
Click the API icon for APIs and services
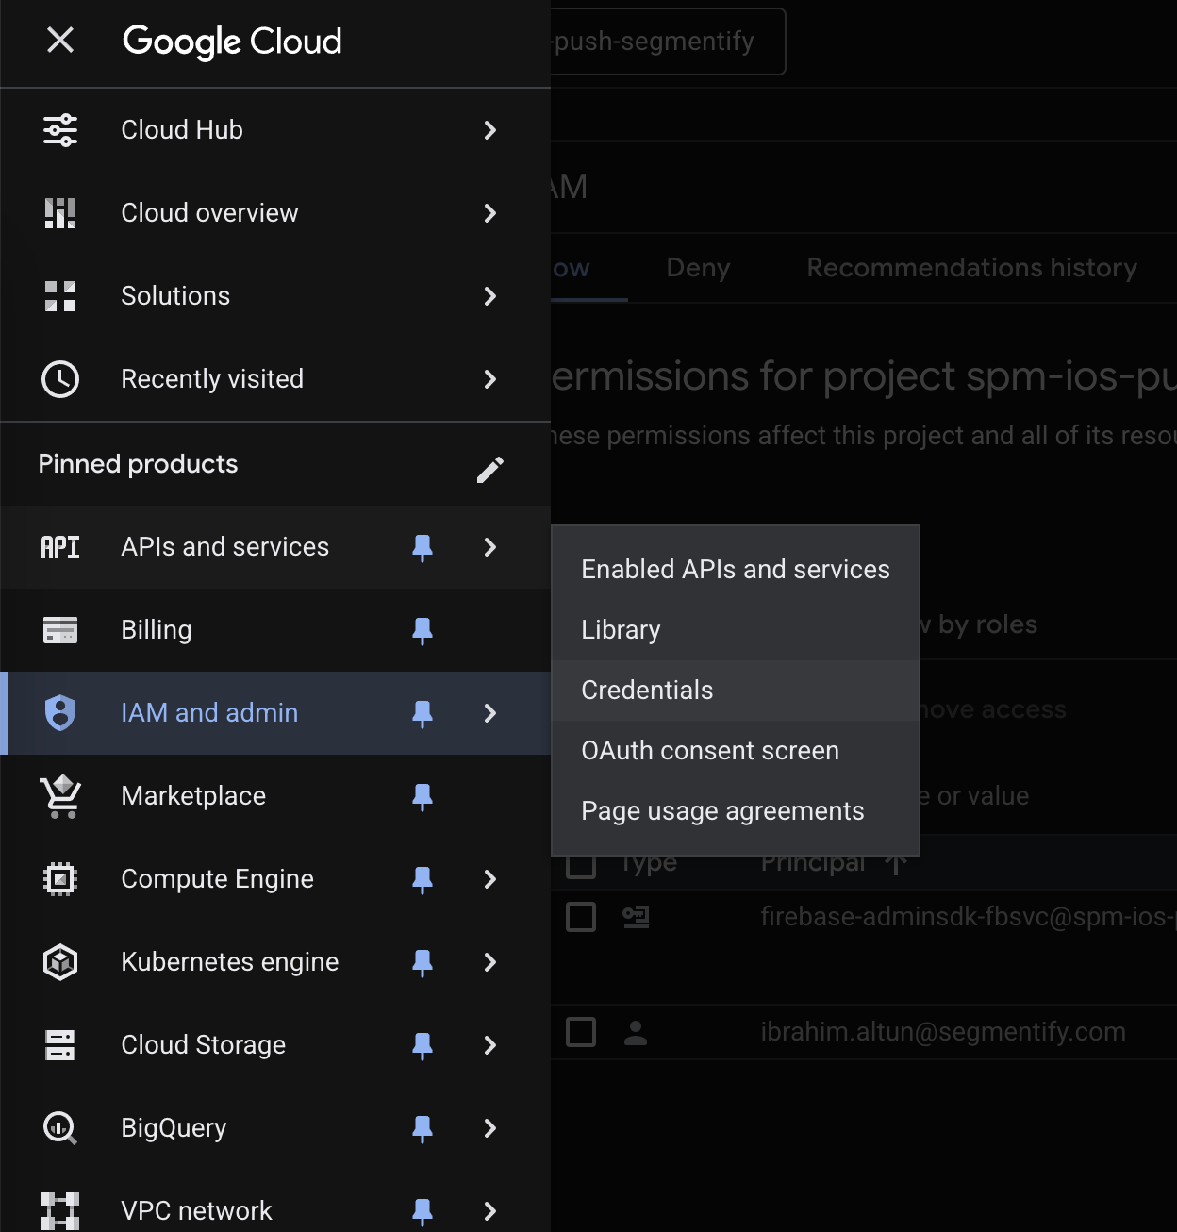click(60, 547)
